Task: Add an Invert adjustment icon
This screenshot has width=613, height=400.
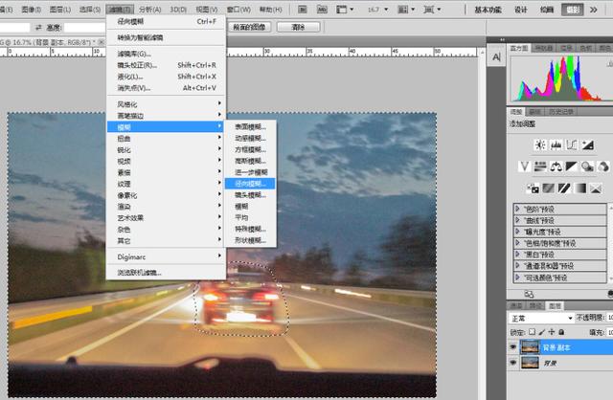Action: 533,189
